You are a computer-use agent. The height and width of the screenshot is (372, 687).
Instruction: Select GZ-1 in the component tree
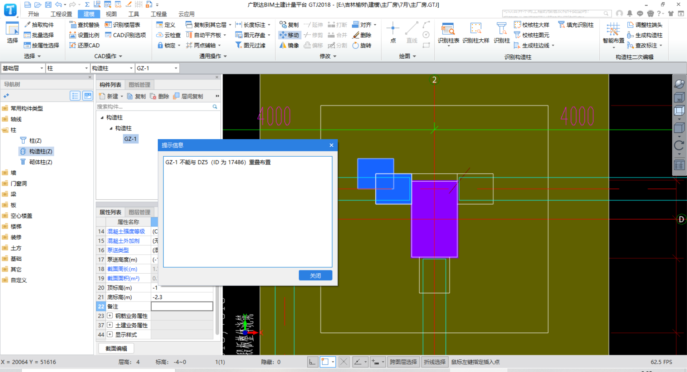tap(130, 139)
